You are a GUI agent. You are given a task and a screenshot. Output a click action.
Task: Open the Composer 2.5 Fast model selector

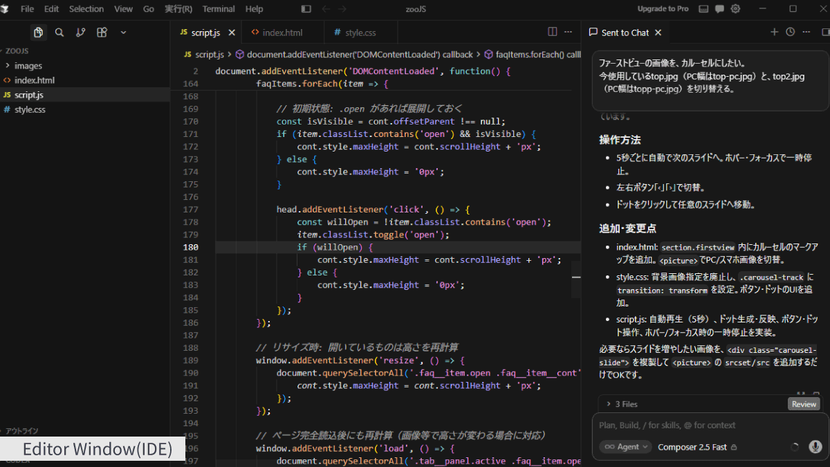pyautogui.click(x=697, y=447)
